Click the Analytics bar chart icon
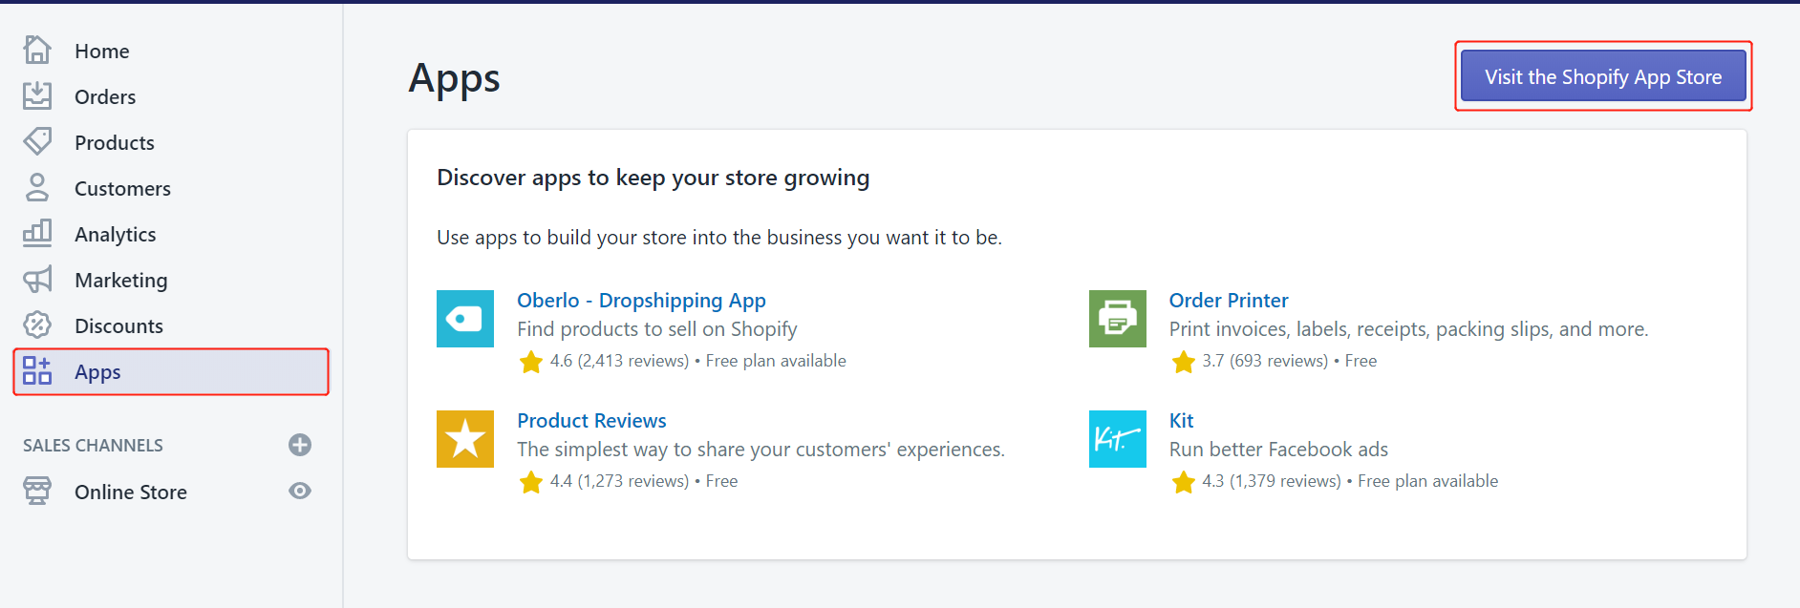The image size is (1800, 608). coord(37,233)
